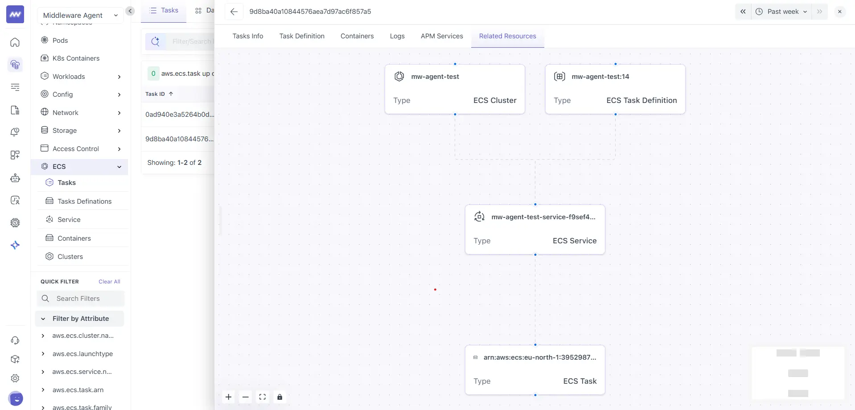Toggle the canvas lock button
Viewport: 855px width, 410px height.
(280, 397)
